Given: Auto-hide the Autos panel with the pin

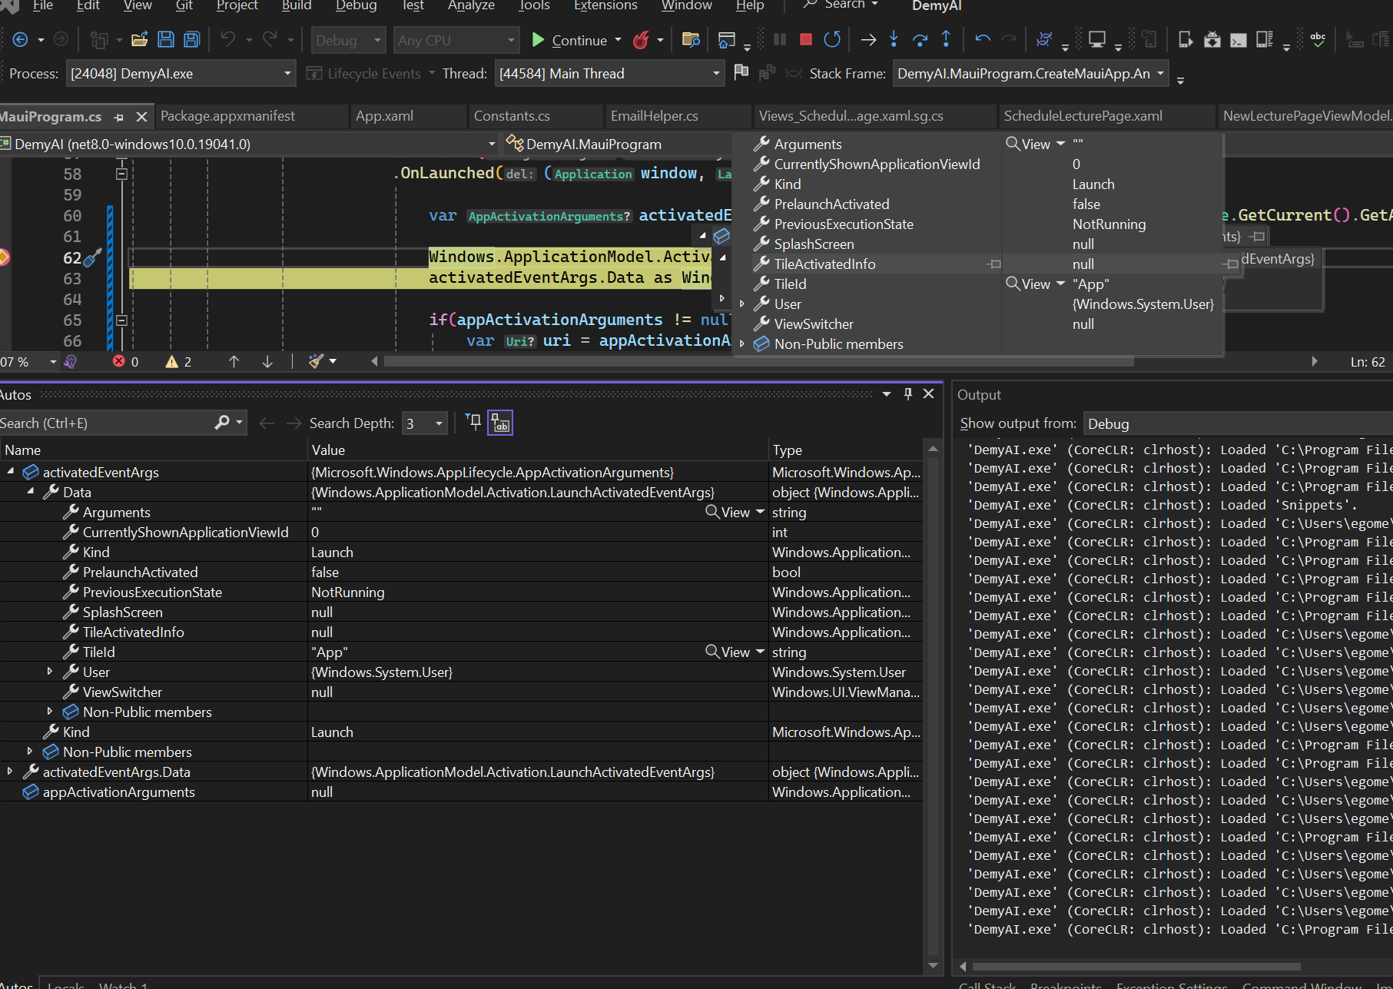Looking at the screenshot, I should pyautogui.click(x=908, y=393).
